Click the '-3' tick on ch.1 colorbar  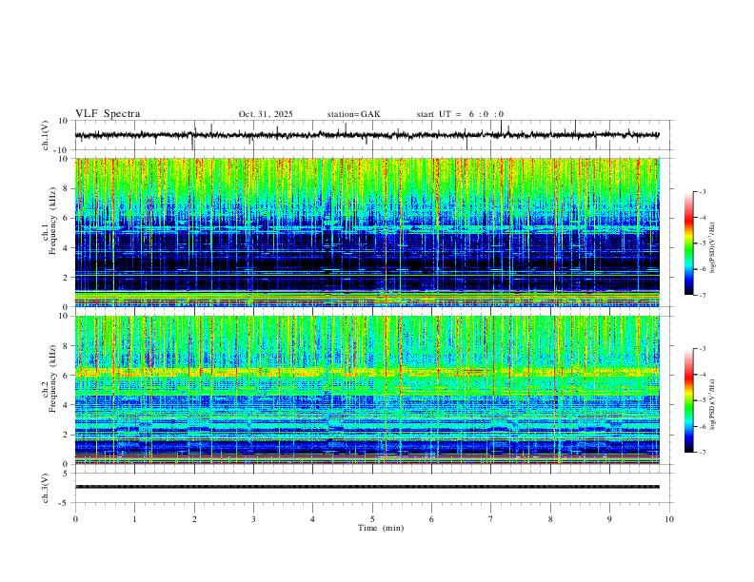pos(702,191)
